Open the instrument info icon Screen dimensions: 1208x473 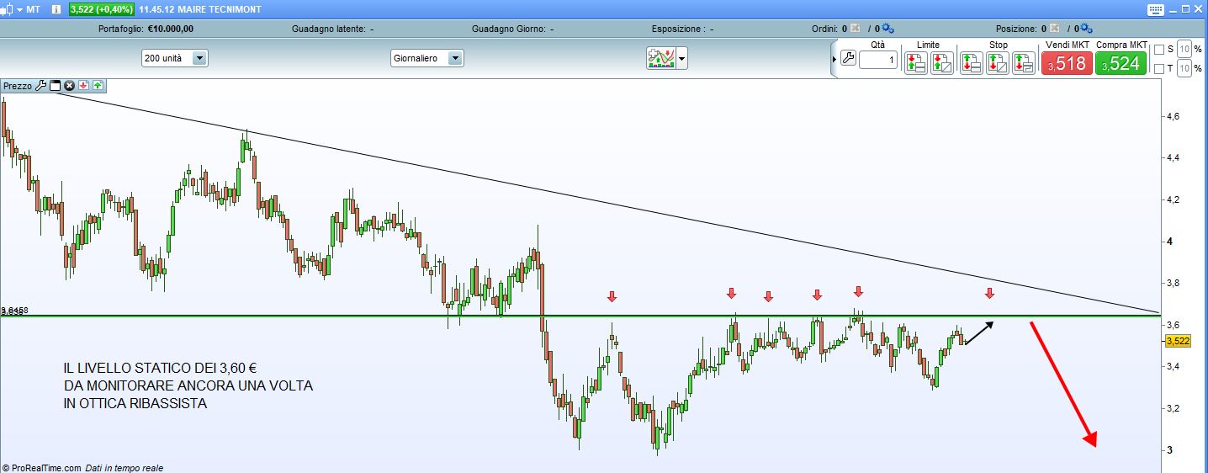point(56,8)
